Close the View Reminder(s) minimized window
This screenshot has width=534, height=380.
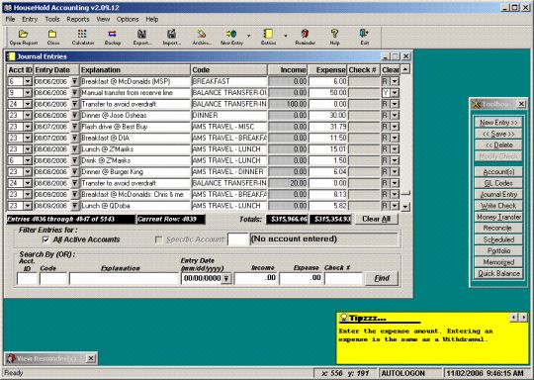[91, 358]
